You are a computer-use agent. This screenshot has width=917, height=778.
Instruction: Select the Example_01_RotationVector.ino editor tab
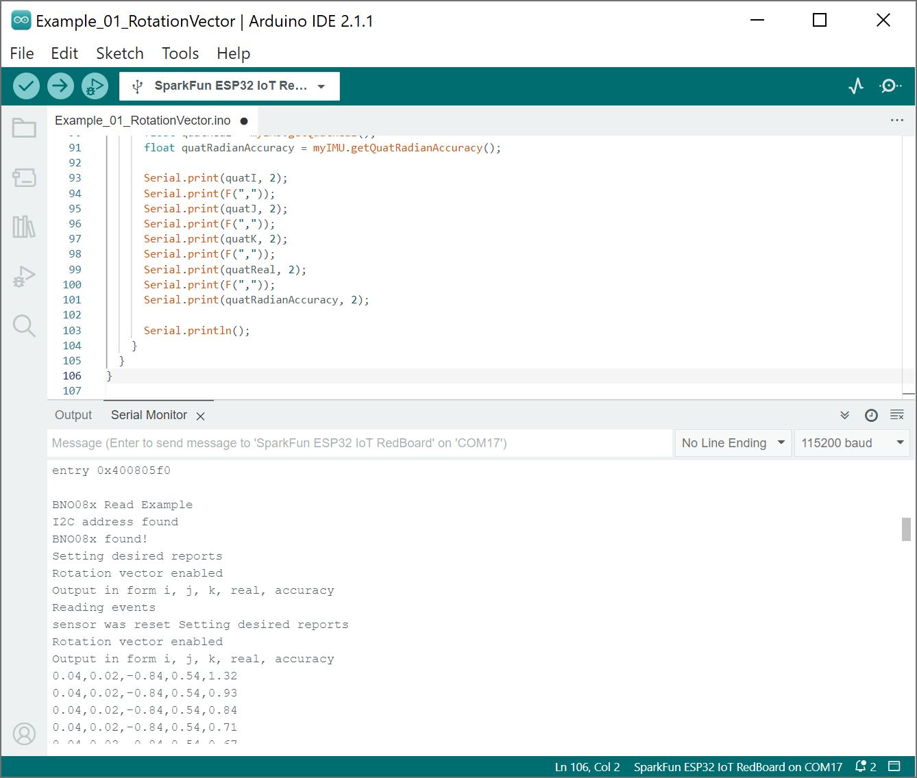tap(143, 121)
